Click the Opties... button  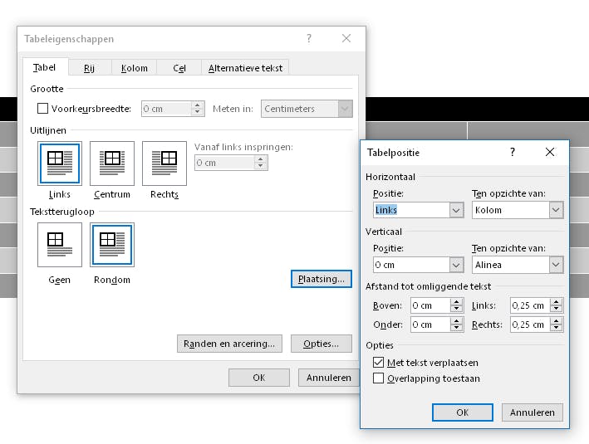(321, 344)
